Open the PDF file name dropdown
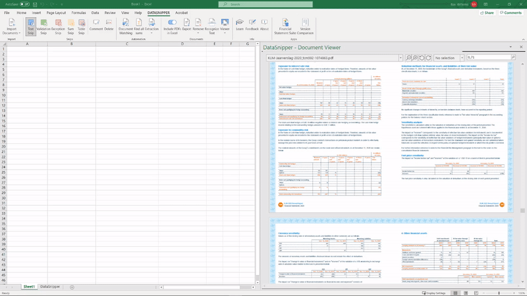 pos(399,57)
